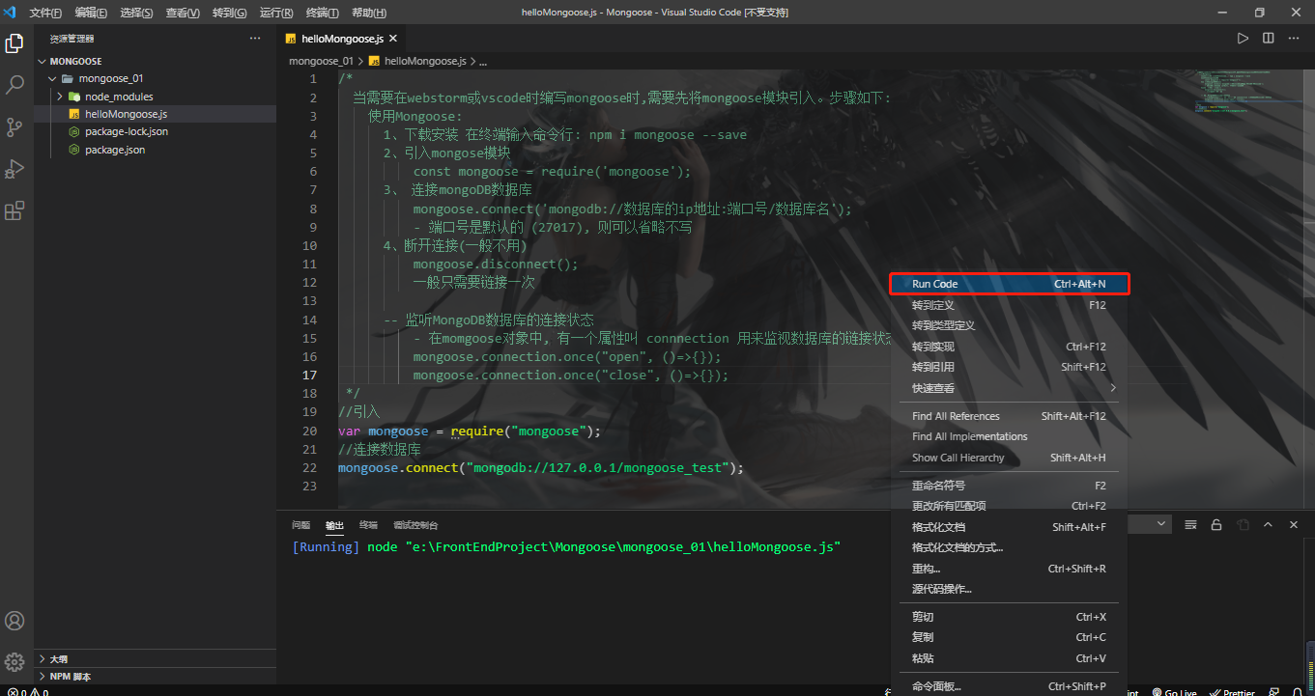Clear the output panel contents
1315x696 pixels.
point(1191,524)
